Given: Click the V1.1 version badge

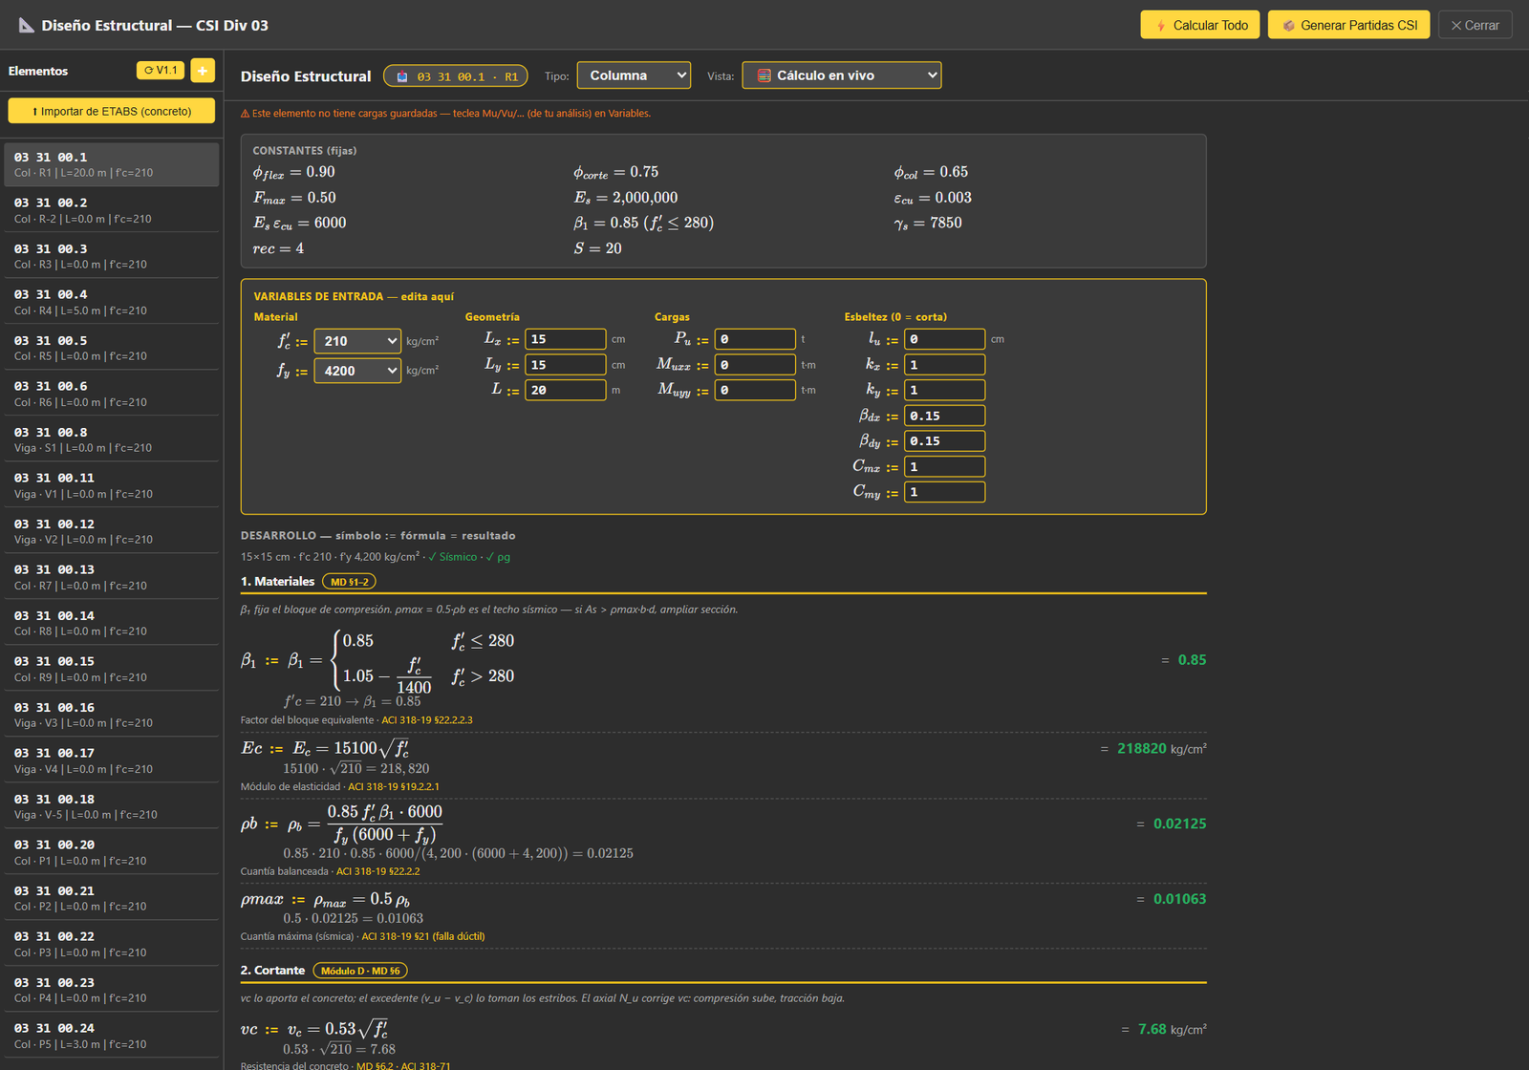Looking at the screenshot, I should tap(161, 71).
